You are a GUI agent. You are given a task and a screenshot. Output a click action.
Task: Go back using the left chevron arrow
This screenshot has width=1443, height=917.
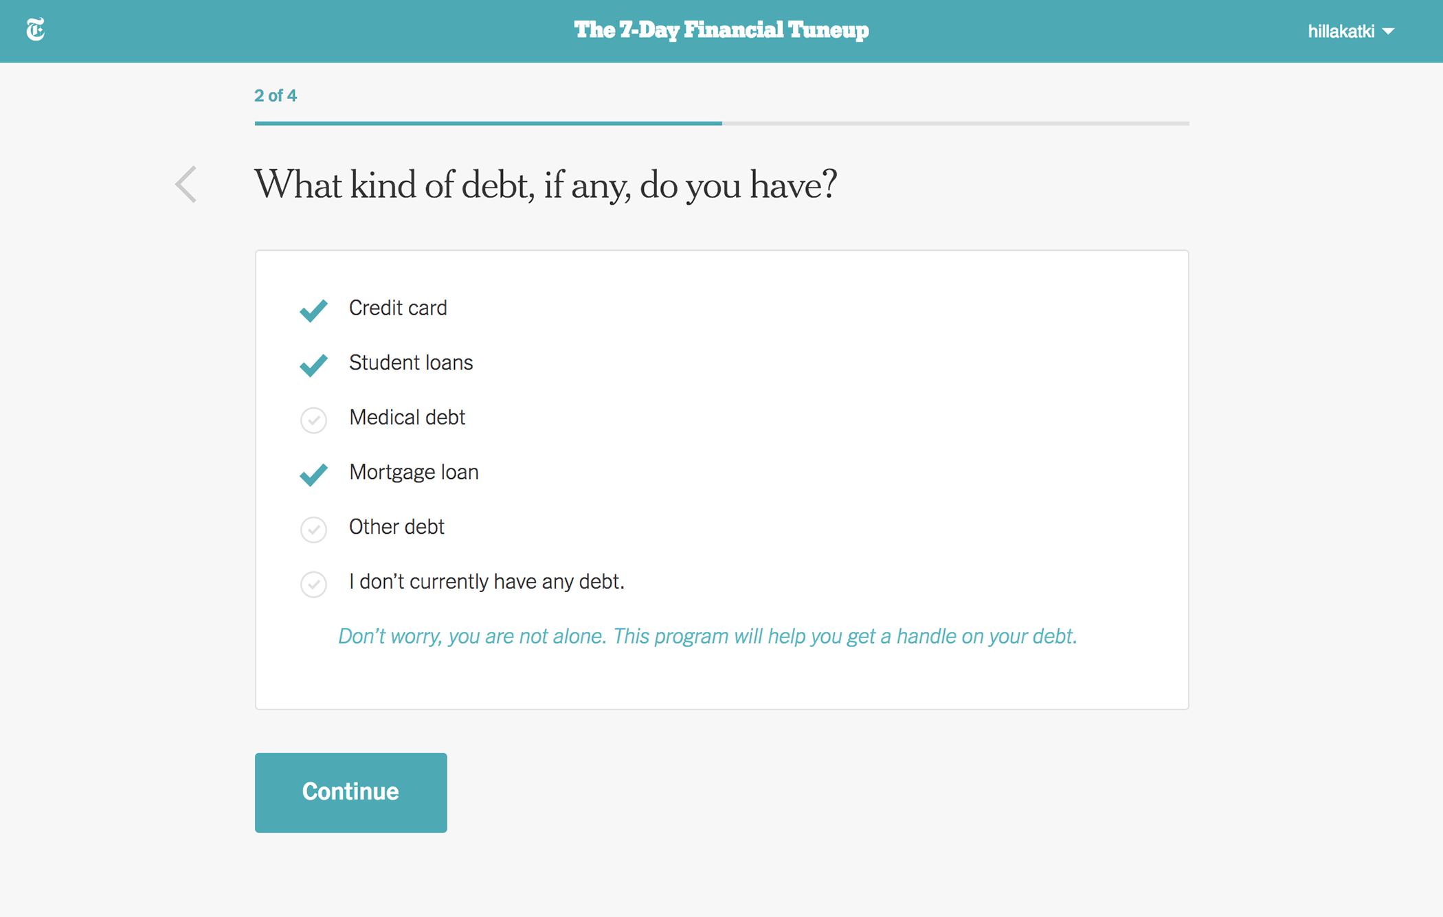point(186,184)
